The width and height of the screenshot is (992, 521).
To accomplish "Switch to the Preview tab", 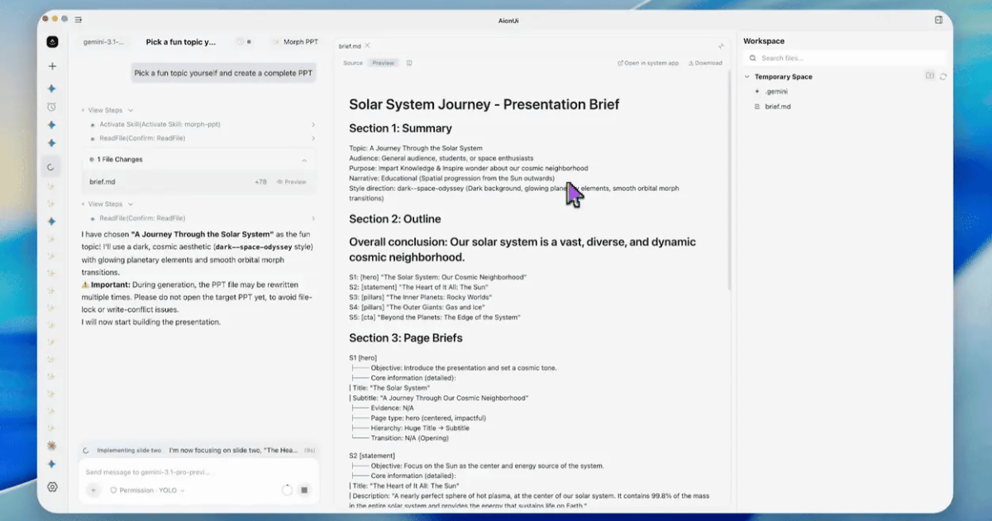I will coord(383,63).
